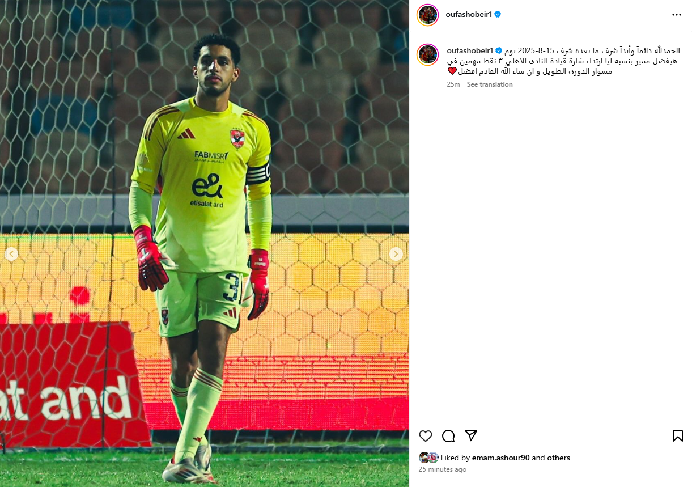Viewport: 692px width, 487px height.
Task: Click the goalkeeper photo in the post
Action: (x=204, y=244)
